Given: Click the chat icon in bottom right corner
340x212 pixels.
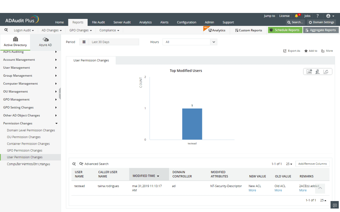Looking at the screenshot, I should click(x=335, y=205).
